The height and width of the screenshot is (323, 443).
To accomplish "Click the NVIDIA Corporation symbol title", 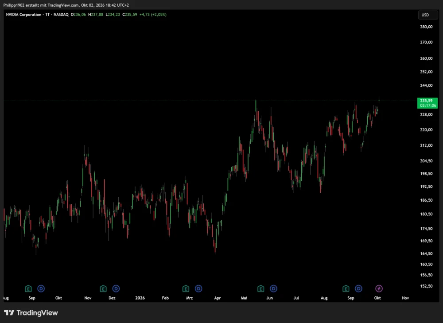I will (x=24, y=15).
